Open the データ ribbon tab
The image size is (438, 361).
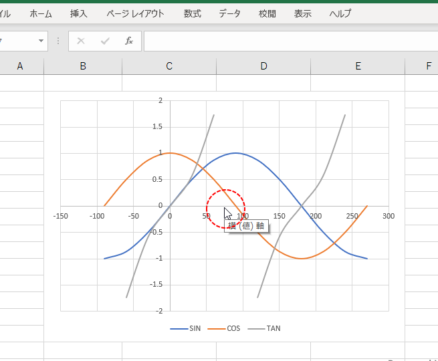[x=229, y=13]
